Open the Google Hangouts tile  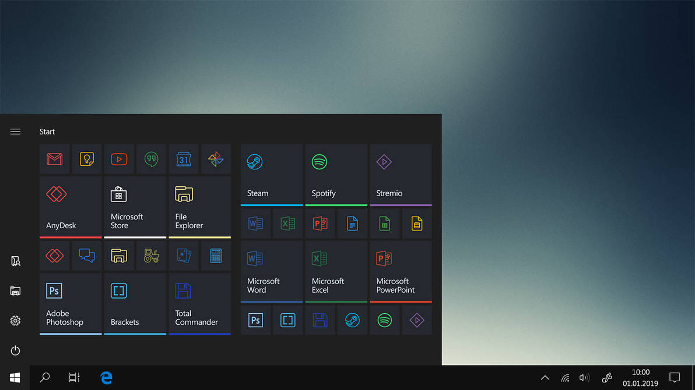[x=151, y=159]
